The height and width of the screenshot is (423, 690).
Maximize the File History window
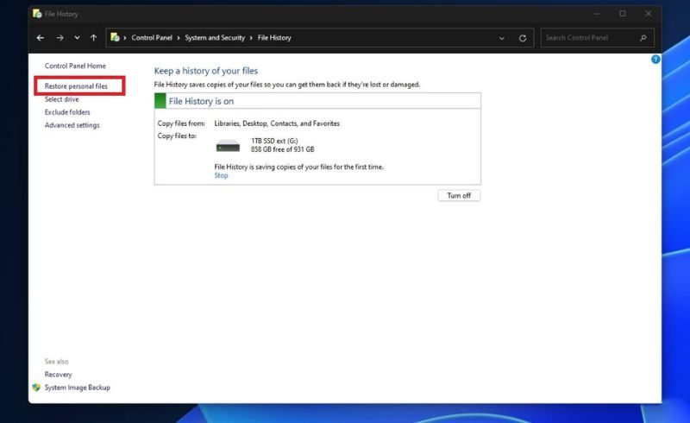(623, 14)
